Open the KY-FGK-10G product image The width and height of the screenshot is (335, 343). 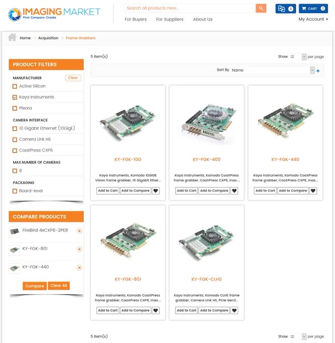click(128, 122)
